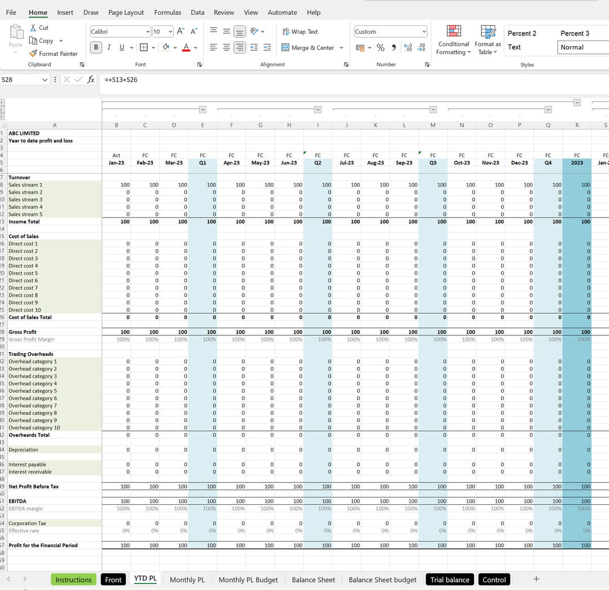Image resolution: width=609 pixels, height=590 pixels.
Task: Select the Format Painter tool
Action: [x=54, y=54]
